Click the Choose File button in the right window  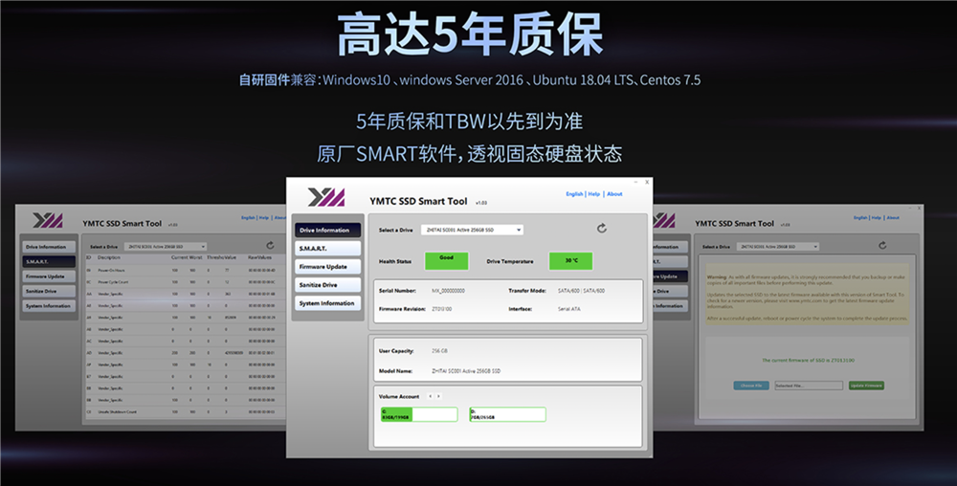click(750, 386)
